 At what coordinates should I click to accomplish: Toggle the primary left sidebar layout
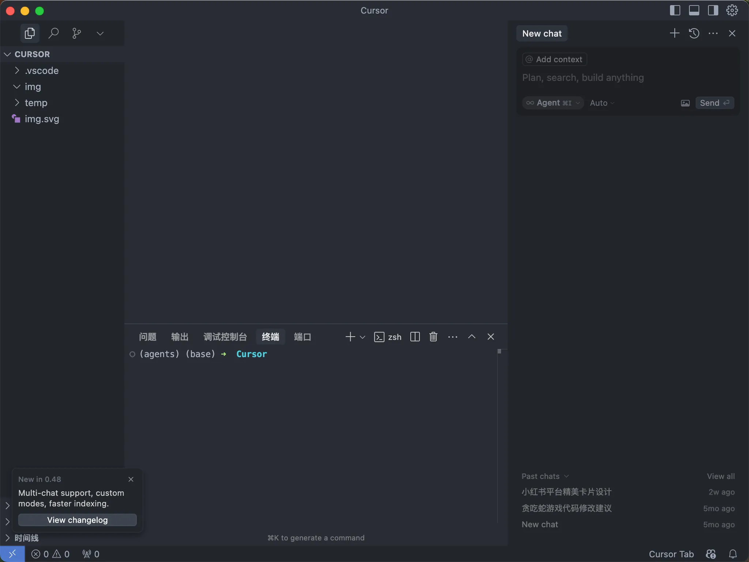pyautogui.click(x=675, y=10)
